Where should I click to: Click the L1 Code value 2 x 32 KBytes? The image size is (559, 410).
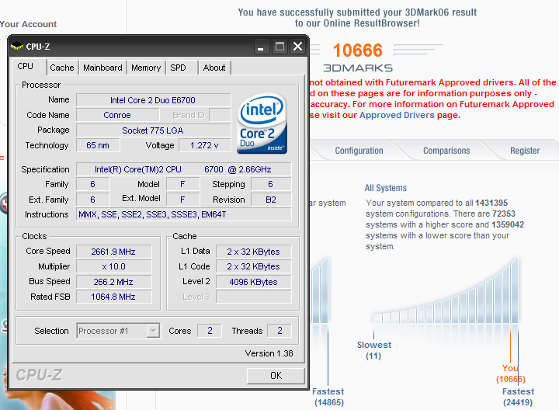(253, 266)
